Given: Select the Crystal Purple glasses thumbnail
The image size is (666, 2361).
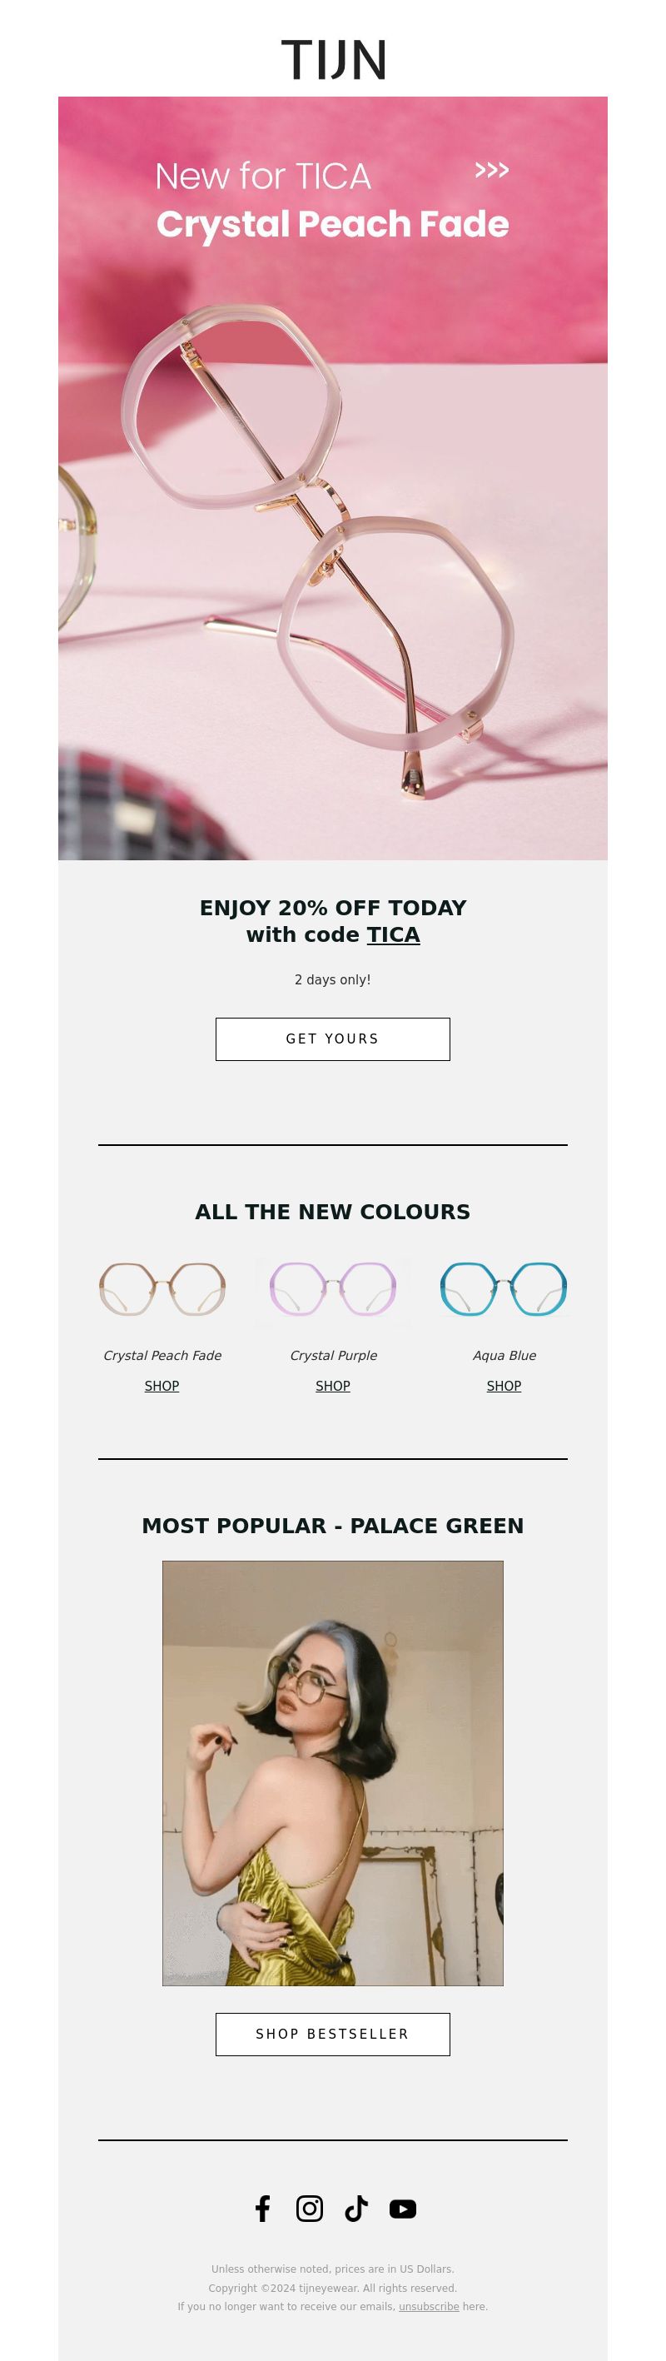Looking at the screenshot, I should tap(332, 1288).
